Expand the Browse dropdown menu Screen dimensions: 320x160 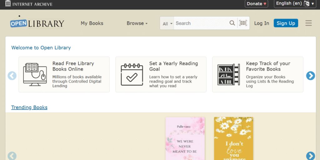(137, 23)
